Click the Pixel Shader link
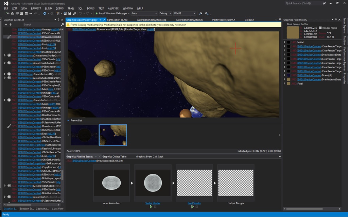Viewport: 348px width, 217px height. (194, 203)
